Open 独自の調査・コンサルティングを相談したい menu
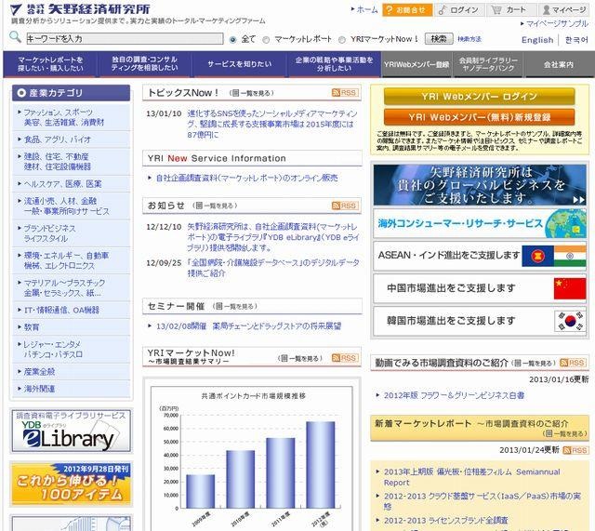The width and height of the screenshot is (595, 531). [x=145, y=64]
